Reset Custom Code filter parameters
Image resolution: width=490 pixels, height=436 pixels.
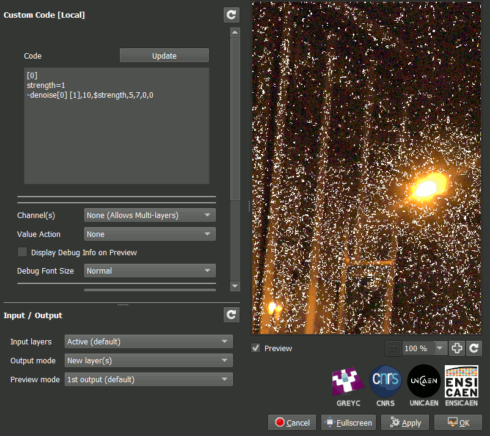[231, 15]
